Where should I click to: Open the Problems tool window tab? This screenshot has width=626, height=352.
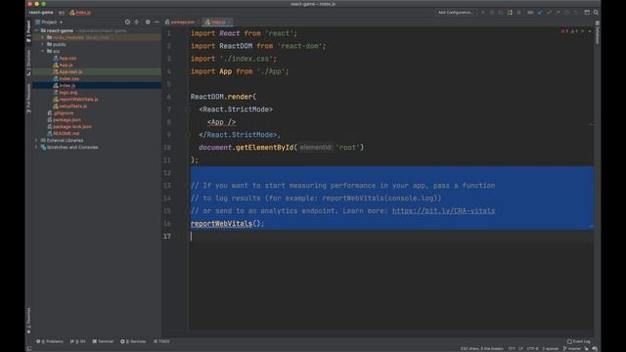(x=50, y=341)
